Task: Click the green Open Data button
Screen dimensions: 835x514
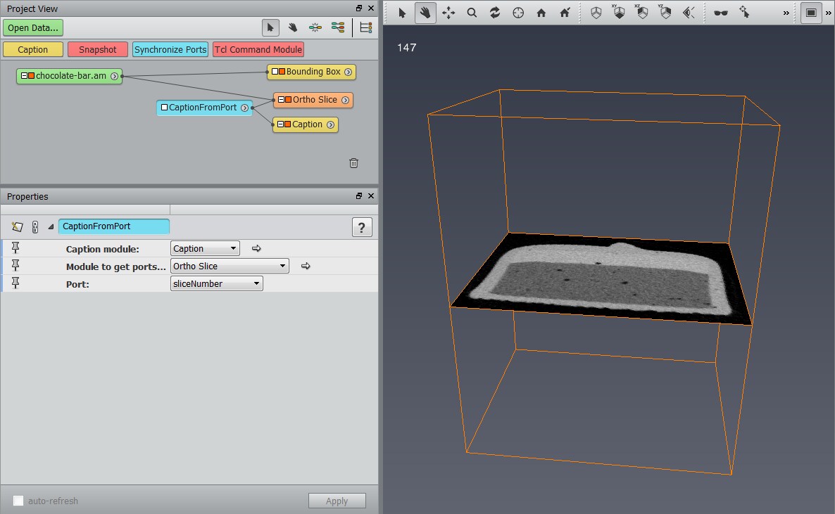Action: tap(32, 27)
